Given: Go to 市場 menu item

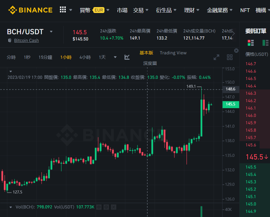Looking at the screenshot, I should tap(122, 10).
